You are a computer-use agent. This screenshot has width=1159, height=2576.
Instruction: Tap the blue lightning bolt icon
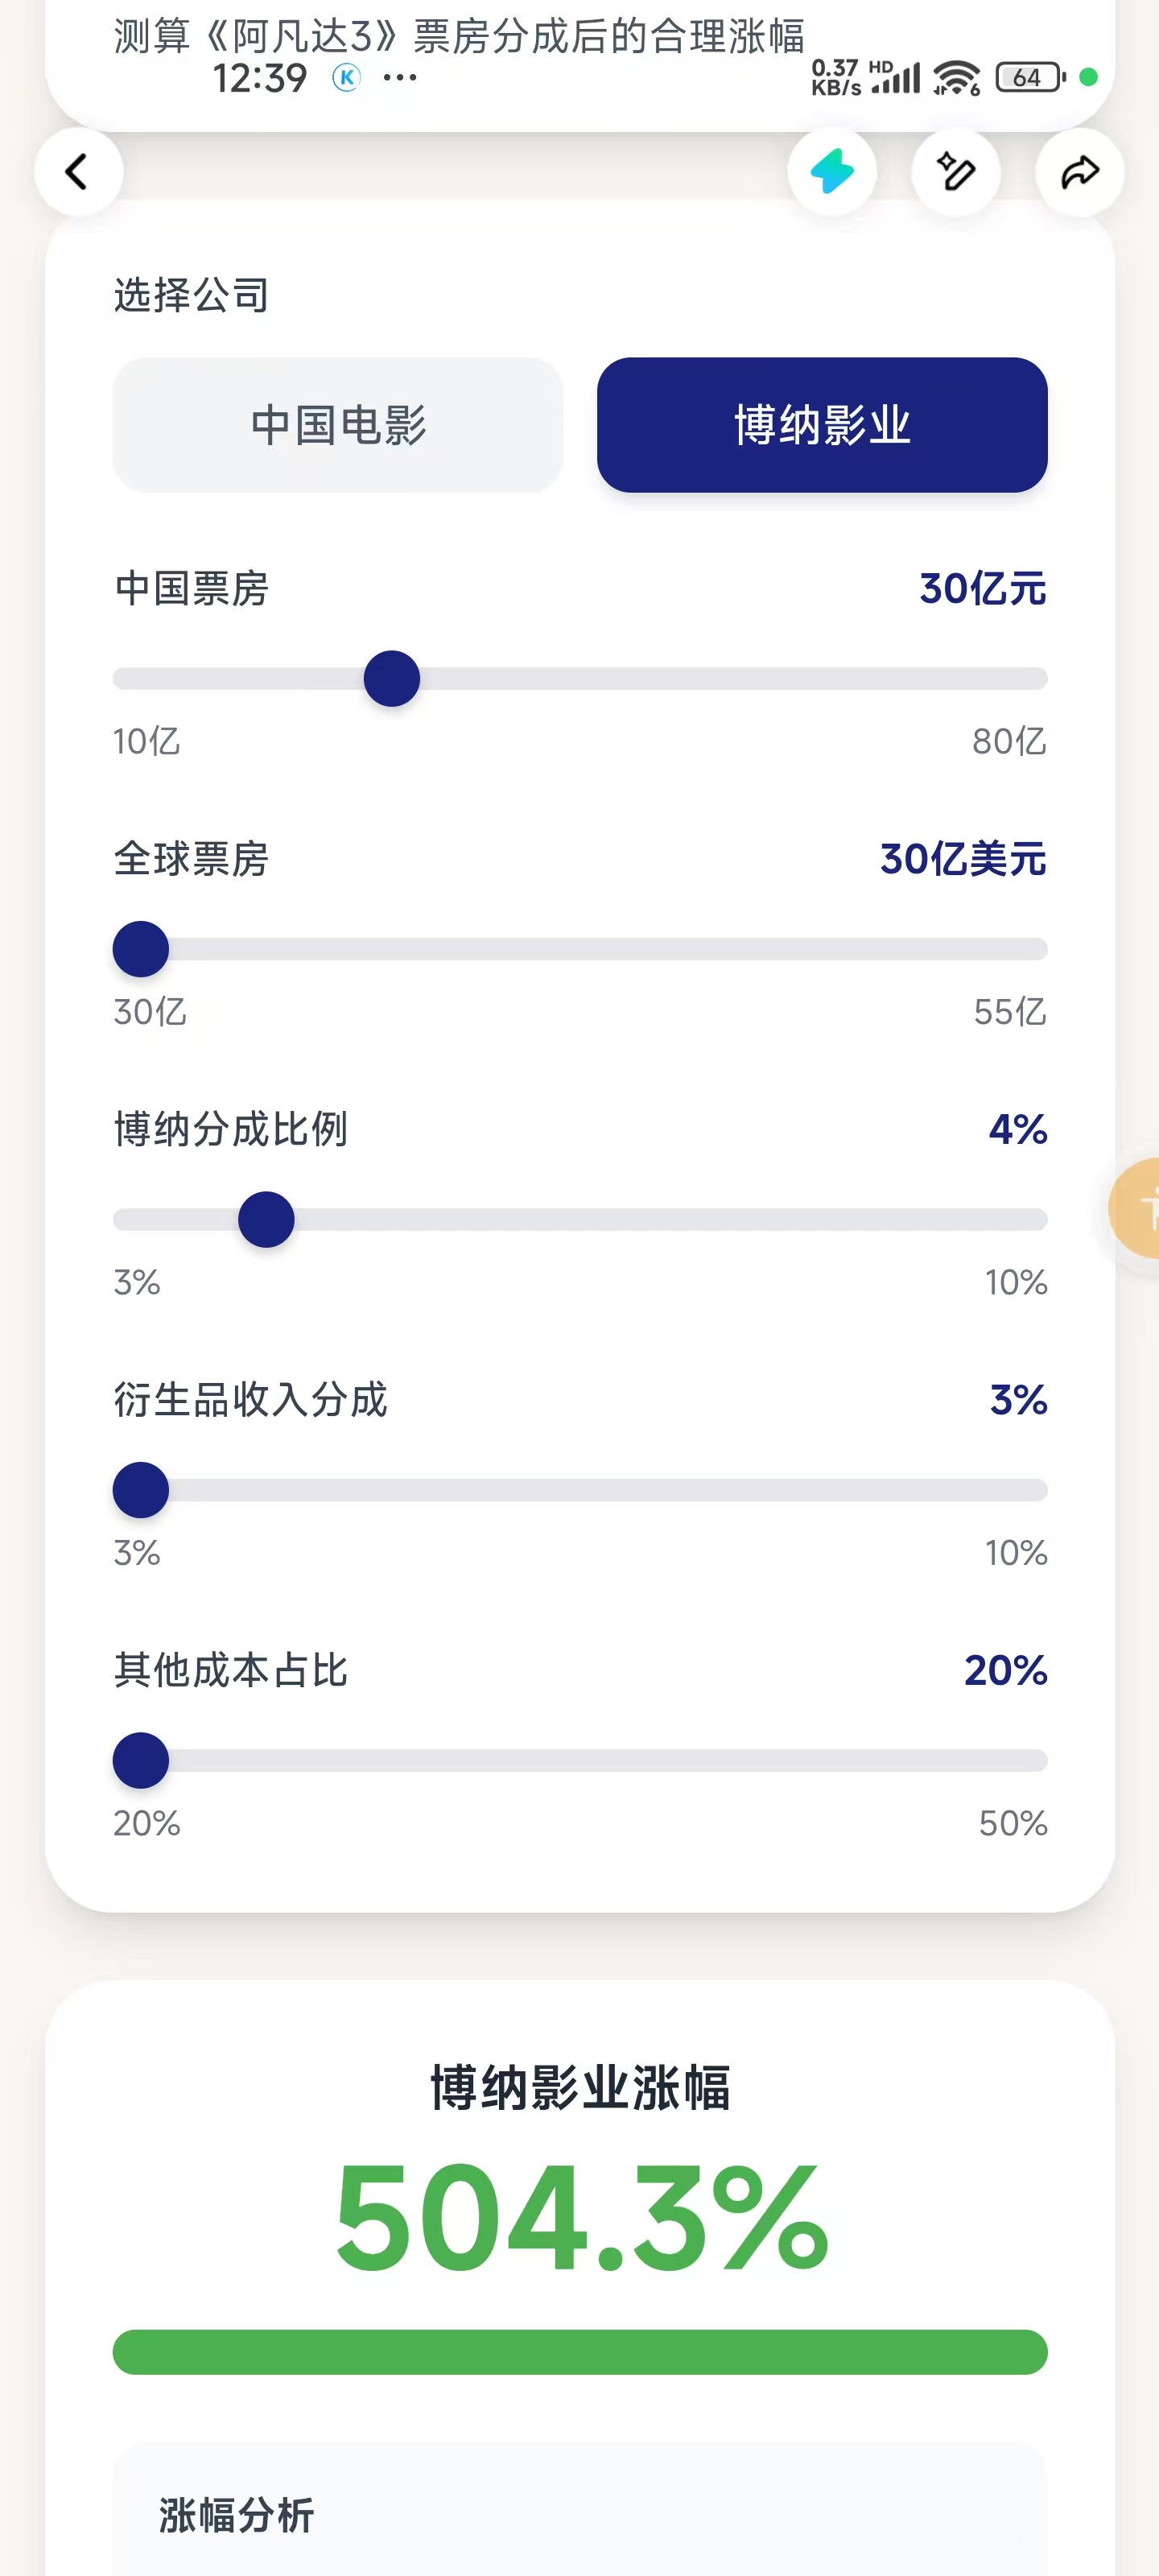(x=831, y=172)
